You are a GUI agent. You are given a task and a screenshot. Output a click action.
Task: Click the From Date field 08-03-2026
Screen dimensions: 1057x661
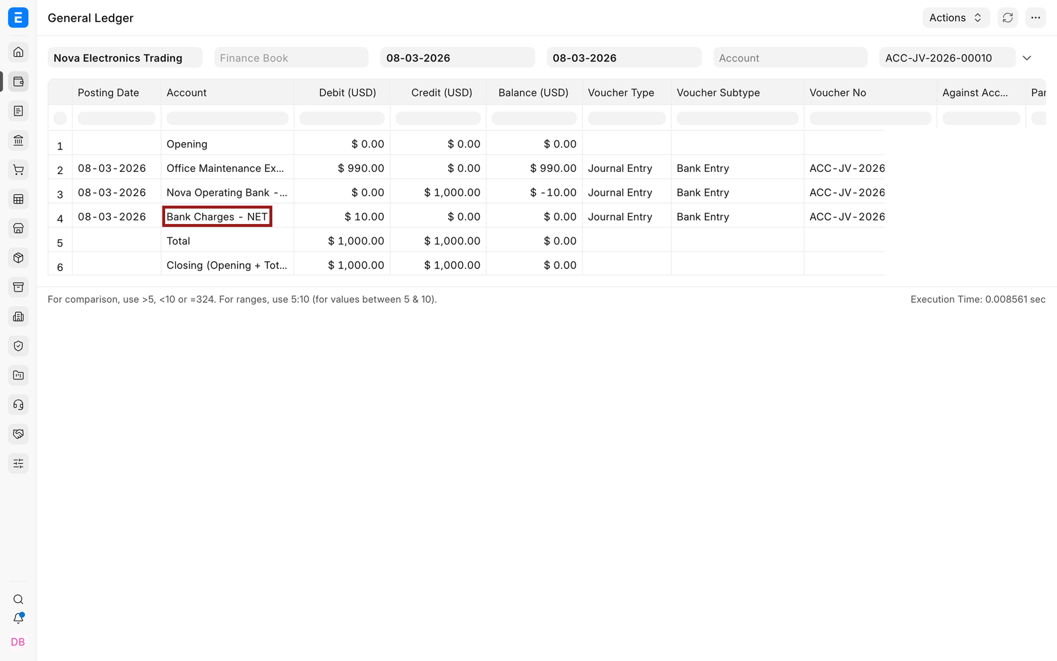(x=458, y=58)
